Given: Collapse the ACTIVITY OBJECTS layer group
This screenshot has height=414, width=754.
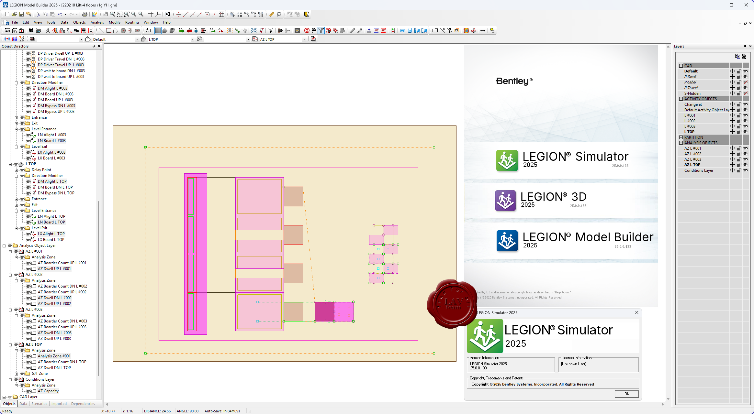Looking at the screenshot, I should [681, 99].
